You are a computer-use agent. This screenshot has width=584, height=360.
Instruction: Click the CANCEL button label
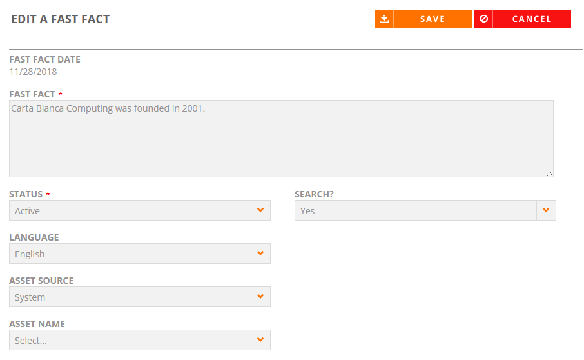tap(532, 19)
